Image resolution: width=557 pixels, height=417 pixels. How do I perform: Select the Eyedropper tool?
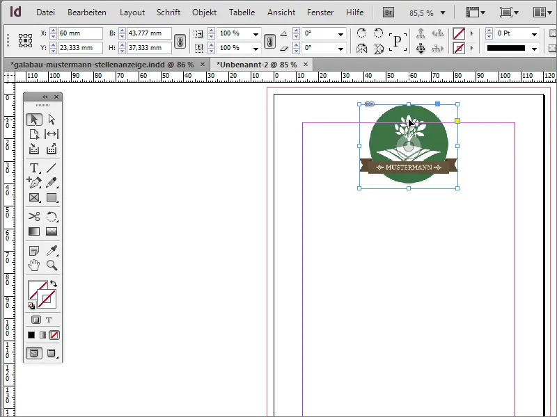pos(52,251)
